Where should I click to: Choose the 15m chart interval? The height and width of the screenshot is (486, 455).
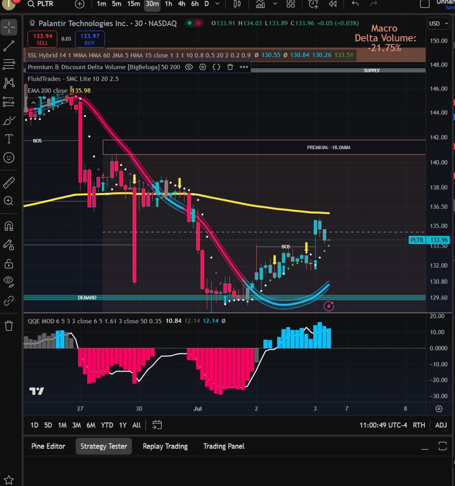133,4
